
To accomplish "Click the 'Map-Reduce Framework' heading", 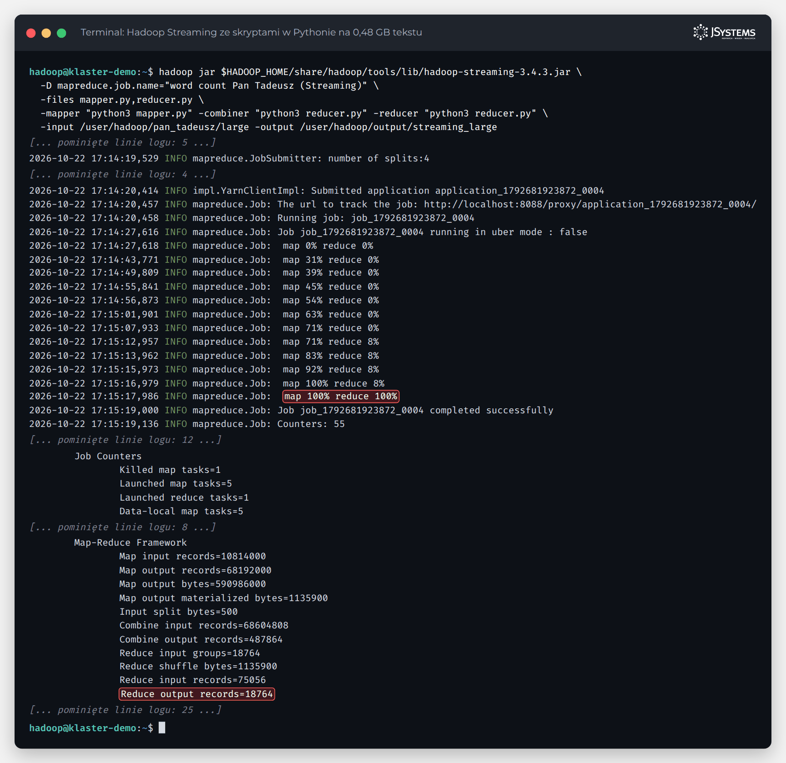I will pyautogui.click(x=131, y=542).
